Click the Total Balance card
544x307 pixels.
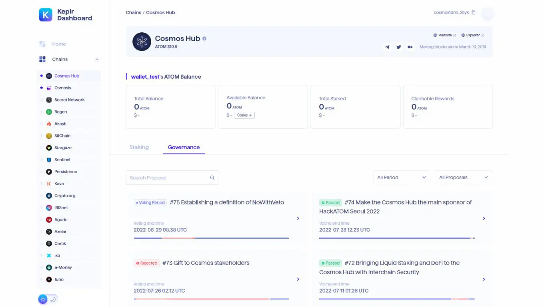pyautogui.click(x=170, y=107)
